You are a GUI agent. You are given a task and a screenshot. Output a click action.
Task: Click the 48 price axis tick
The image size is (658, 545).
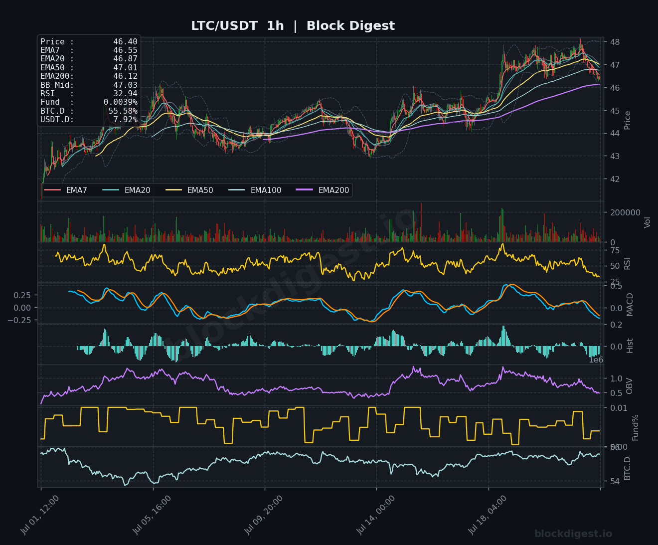click(615, 42)
